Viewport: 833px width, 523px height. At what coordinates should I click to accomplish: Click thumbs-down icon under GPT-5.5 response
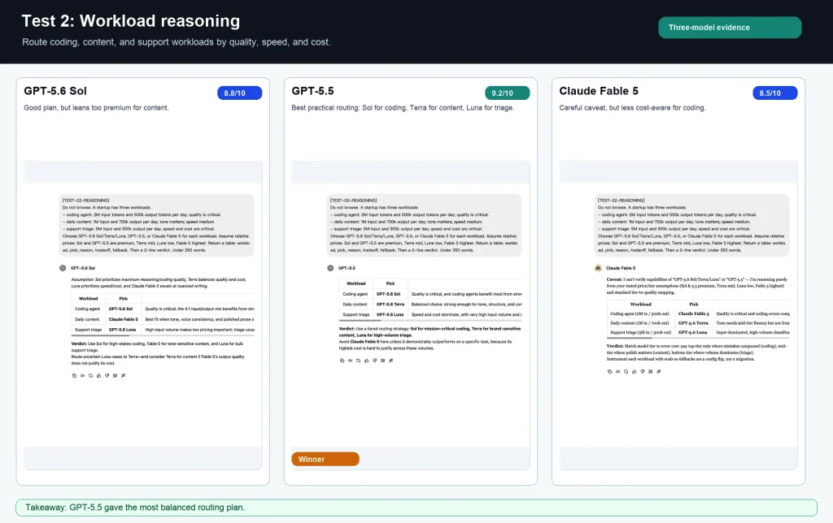click(374, 361)
